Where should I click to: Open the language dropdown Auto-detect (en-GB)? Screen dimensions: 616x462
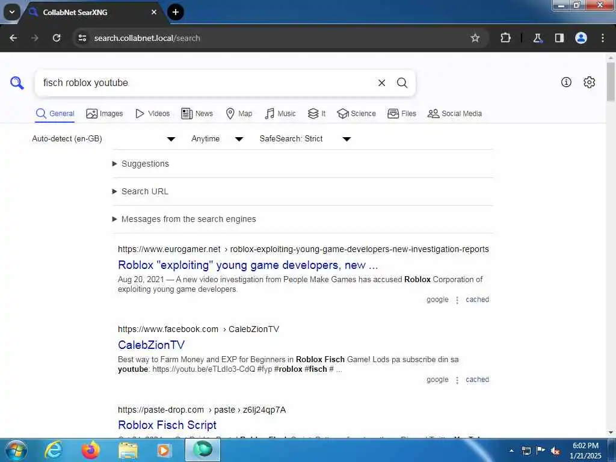point(103,139)
